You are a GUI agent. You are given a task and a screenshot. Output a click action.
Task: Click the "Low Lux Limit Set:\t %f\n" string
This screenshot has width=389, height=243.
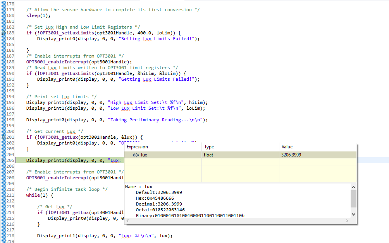click(x=145, y=108)
